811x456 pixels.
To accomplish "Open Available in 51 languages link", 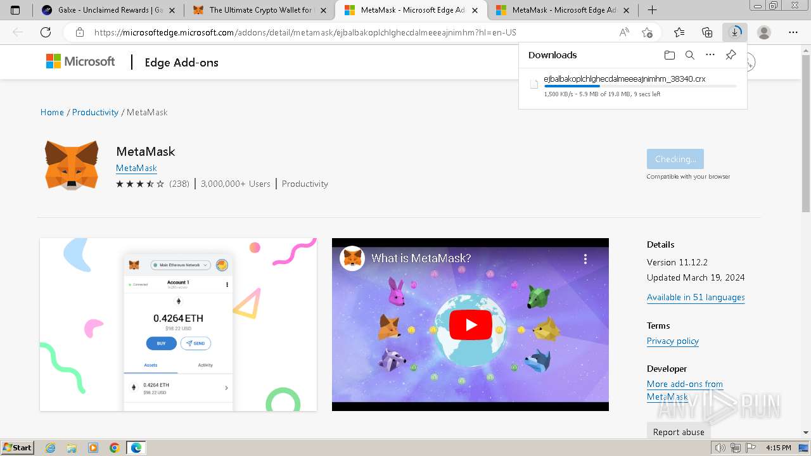I will (x=696, y=297).
